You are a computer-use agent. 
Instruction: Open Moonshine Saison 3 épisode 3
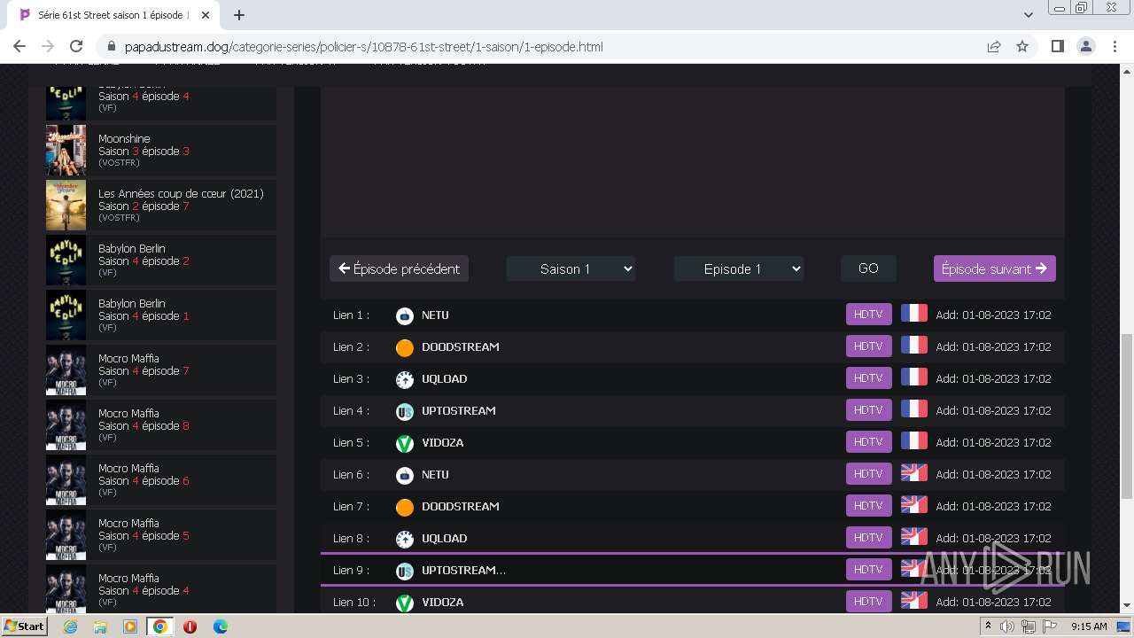click(x=161, y=150)
